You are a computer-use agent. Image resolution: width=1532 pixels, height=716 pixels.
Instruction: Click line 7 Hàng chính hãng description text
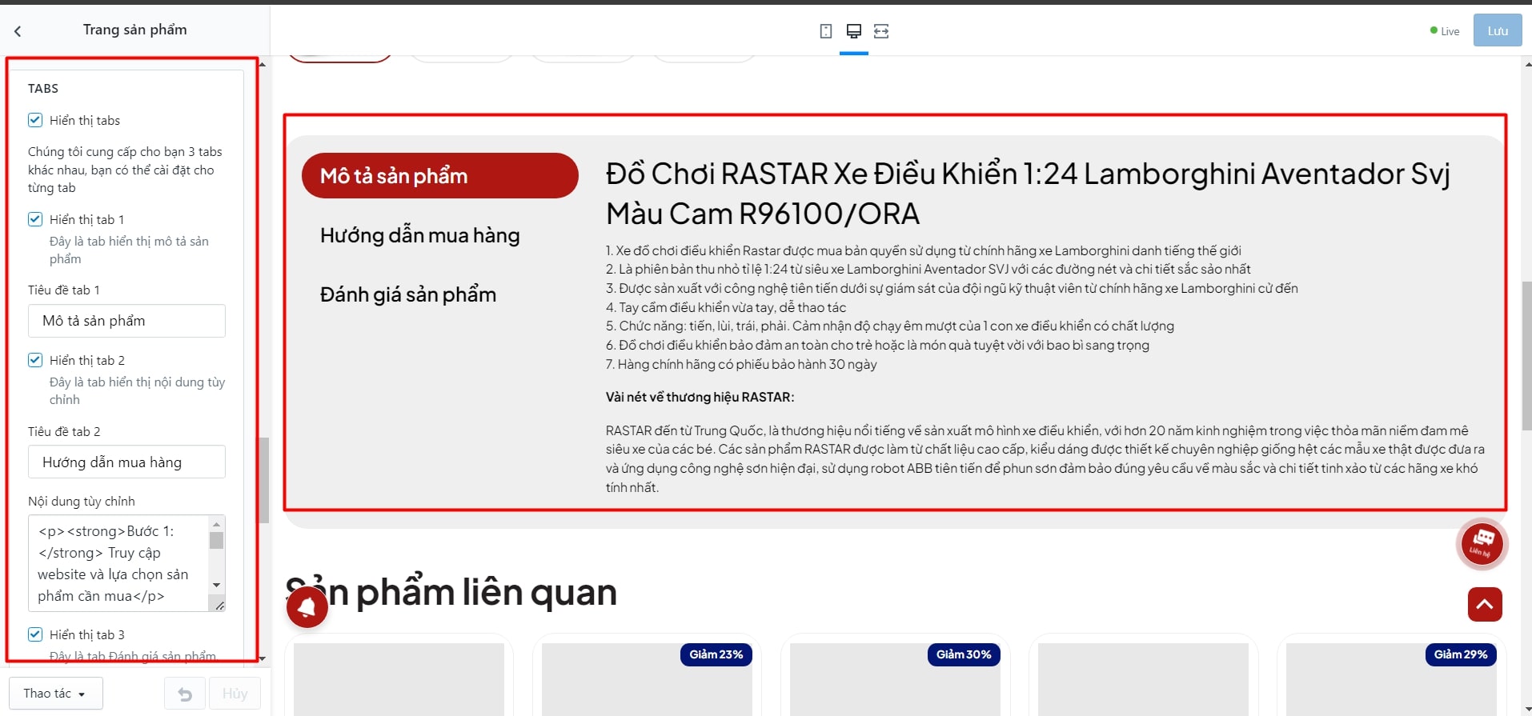pyautogui.click(x=741, y=364)
